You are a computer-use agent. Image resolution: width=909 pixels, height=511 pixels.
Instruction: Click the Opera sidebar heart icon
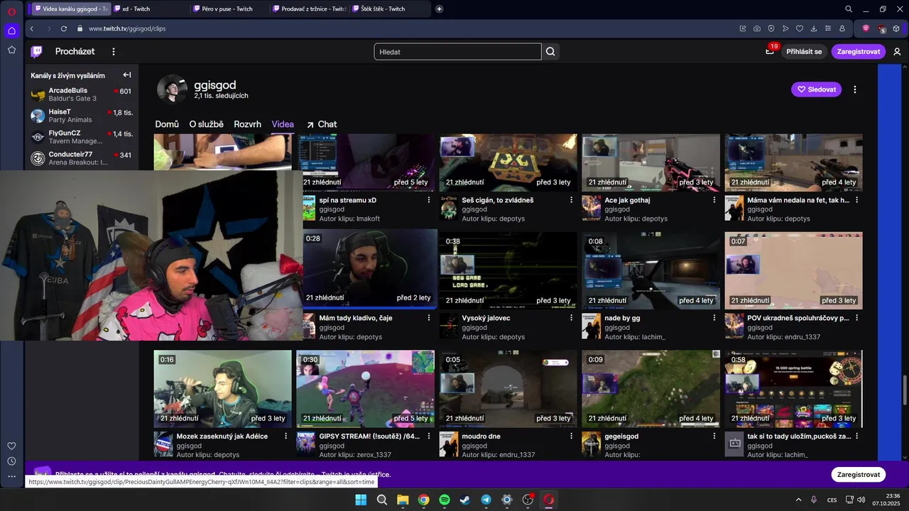pyautogui.click(x=11, y=446)
